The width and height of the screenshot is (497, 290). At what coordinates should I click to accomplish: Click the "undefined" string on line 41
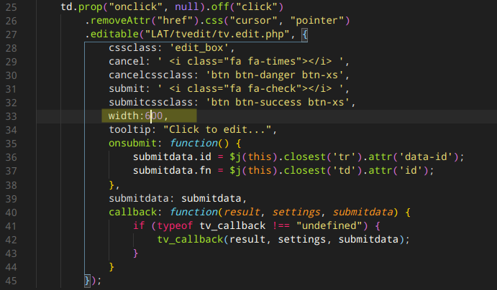coord(329,225)
